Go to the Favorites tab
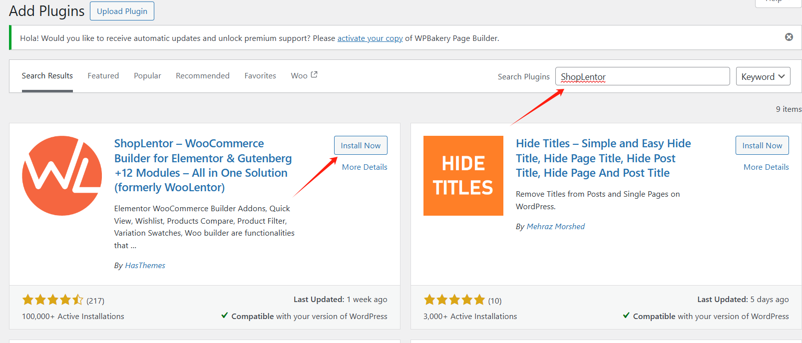Screen dimensions: 802x343 click(260, 76)
